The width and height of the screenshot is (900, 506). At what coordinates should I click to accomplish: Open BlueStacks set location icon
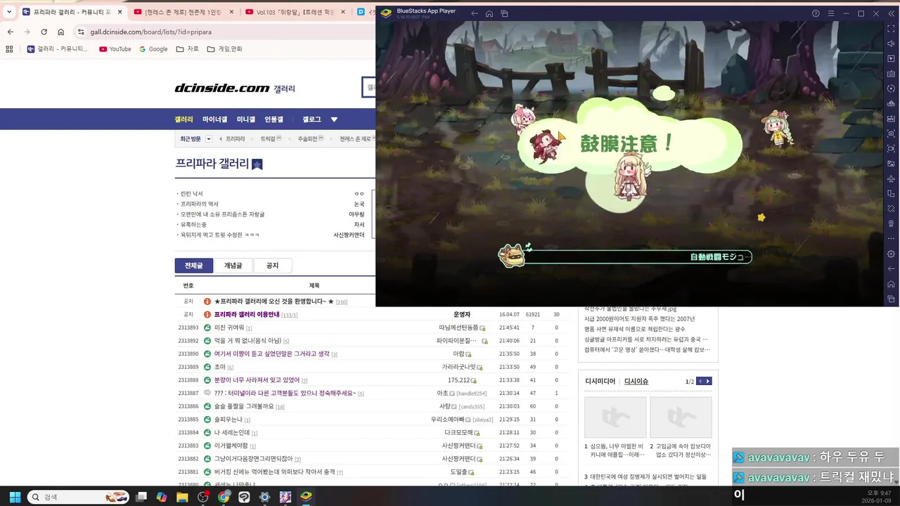[x=891, y=223]
